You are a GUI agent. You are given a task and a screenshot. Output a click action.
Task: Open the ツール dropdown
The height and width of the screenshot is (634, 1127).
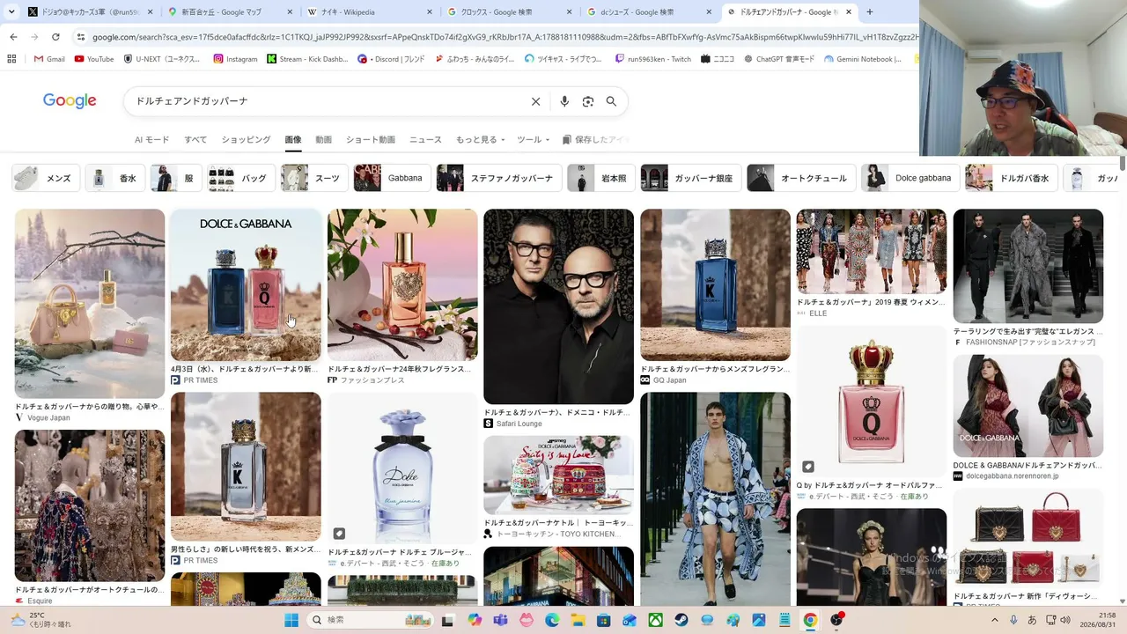(533, 140)
